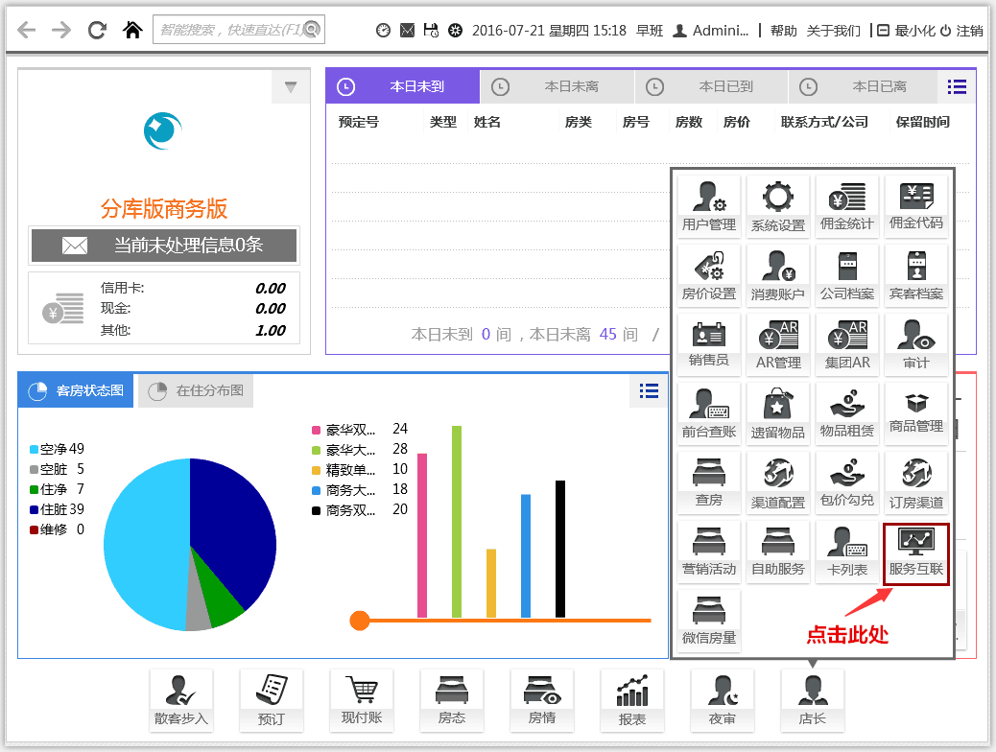Click 服务互联 service connect icon

click(916, 553)
